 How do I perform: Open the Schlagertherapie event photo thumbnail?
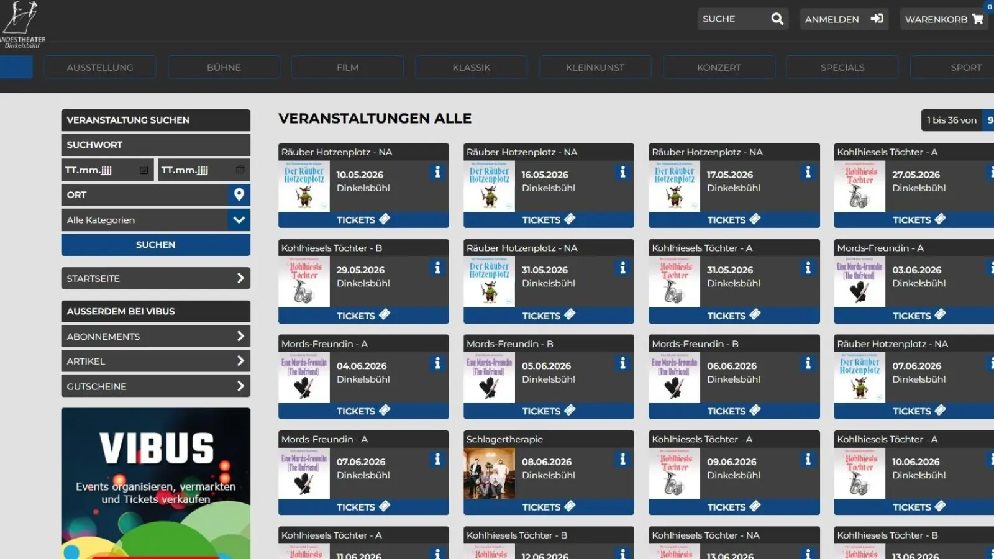pyautogui.click(x=490, y=473)
